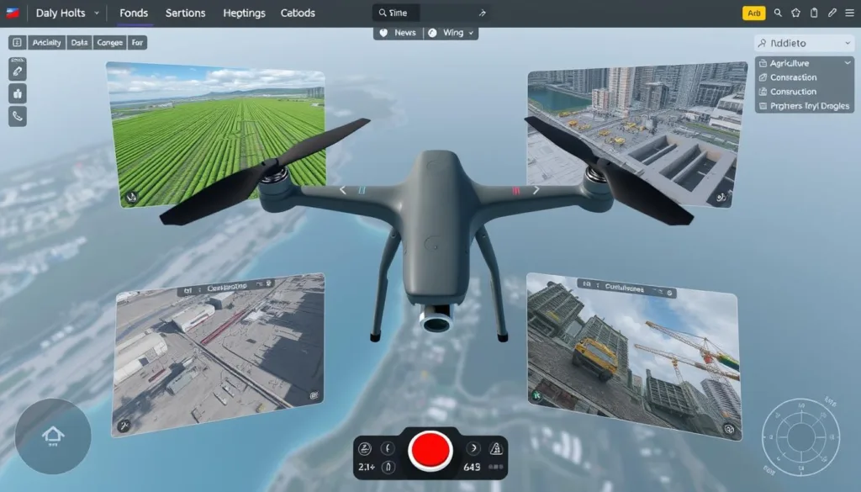This screenshot has height=492, width=861.
Task: Click the small icon at industrial view's right corner
Action: tap(314, 394)
